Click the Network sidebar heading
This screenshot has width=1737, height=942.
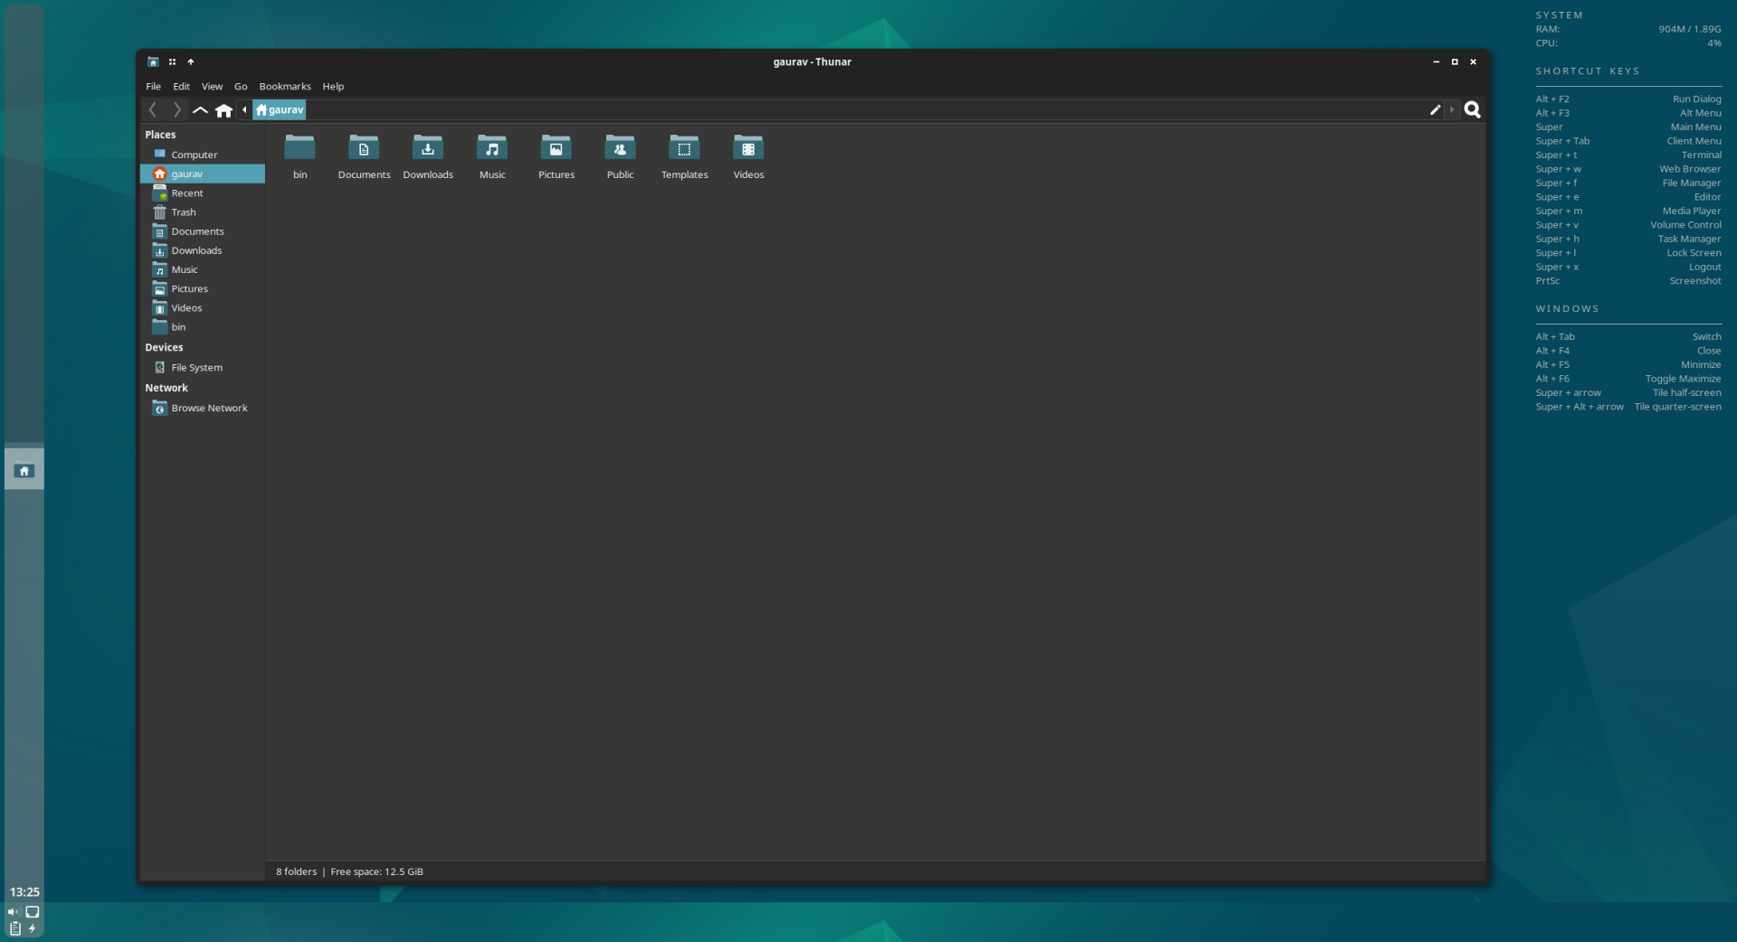pos(166,388)
